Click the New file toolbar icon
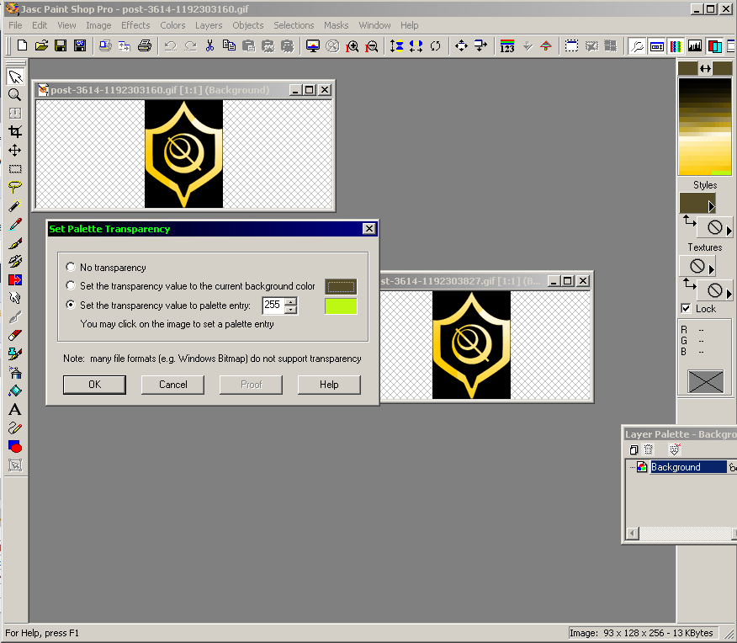This screenshot has width=737, height=643. pyautogui.click(x=22, y=45)
